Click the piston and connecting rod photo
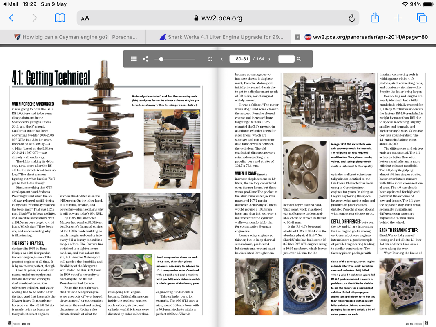Image resolution: width=436 pixels, height=327 pixels. tap(130, 270)
